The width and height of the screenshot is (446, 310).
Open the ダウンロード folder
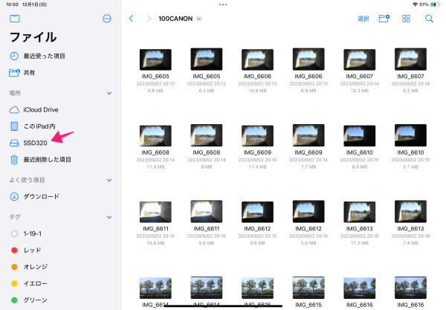[x=41, y=196]
